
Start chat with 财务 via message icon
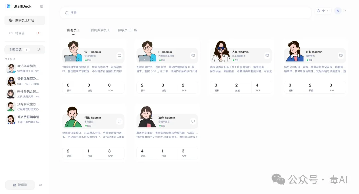coord(341,56)
